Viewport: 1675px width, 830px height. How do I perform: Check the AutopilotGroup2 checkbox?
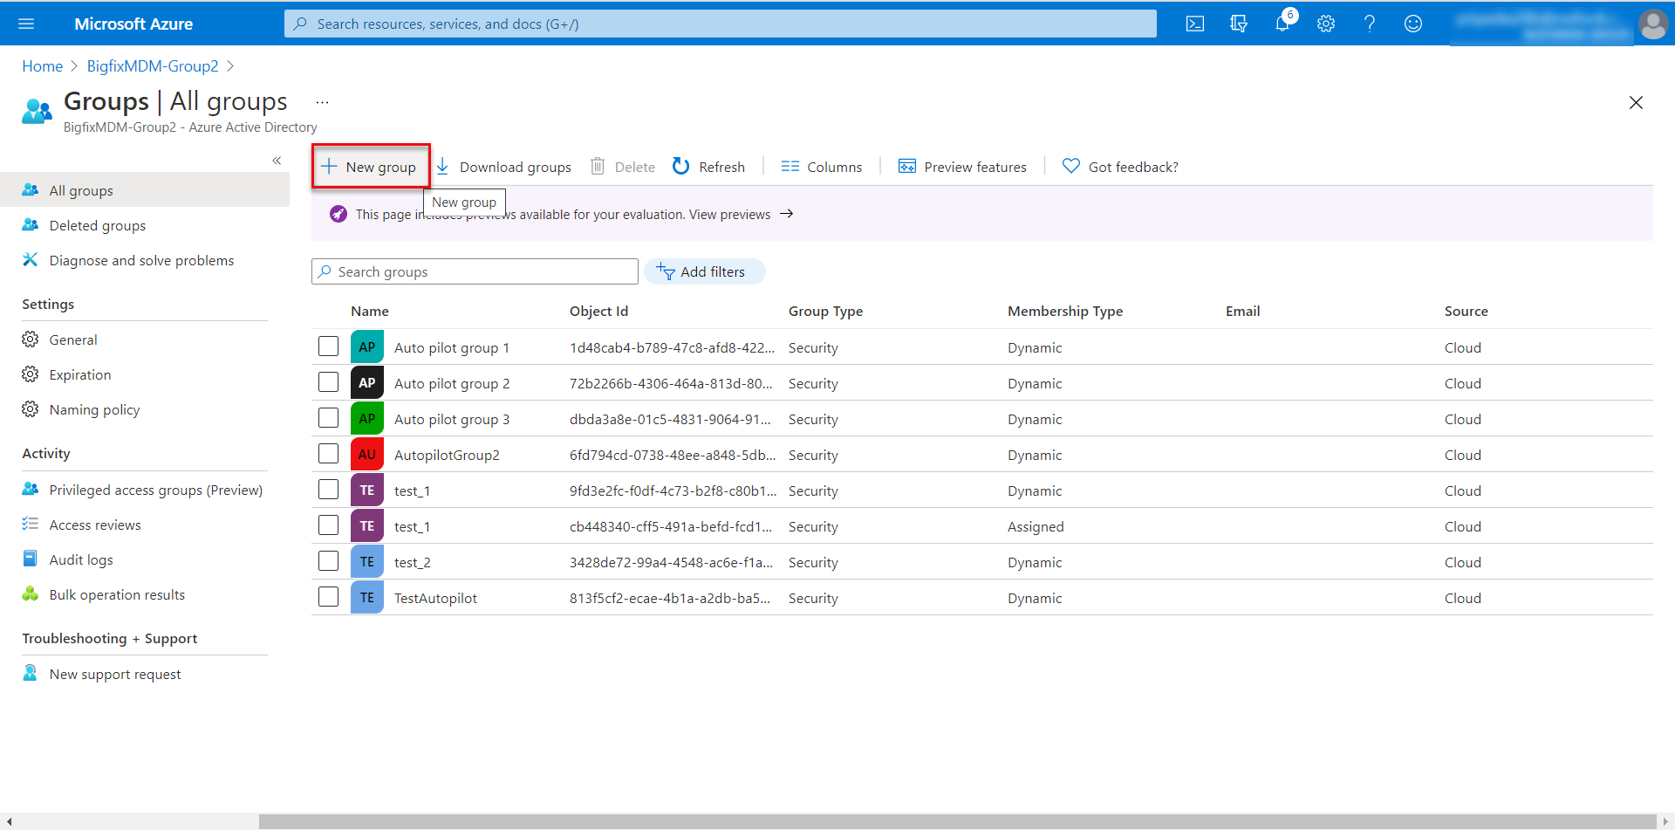(328, 454)
